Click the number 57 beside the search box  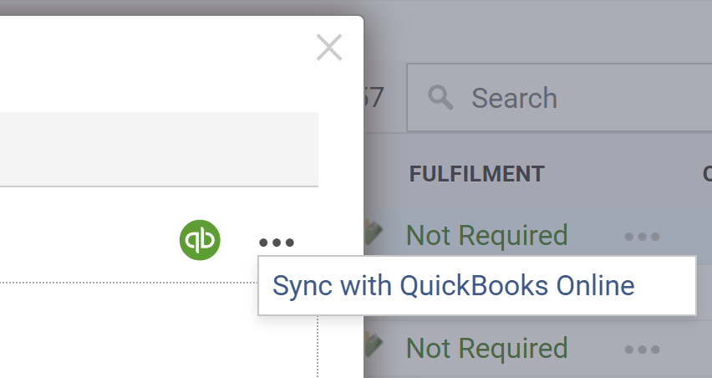374,98
